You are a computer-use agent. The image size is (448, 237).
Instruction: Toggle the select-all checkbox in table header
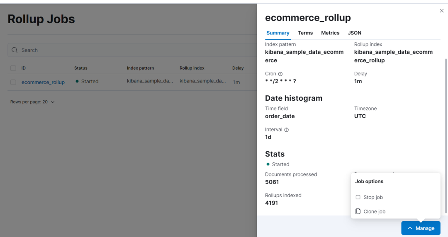click(13, 68)
